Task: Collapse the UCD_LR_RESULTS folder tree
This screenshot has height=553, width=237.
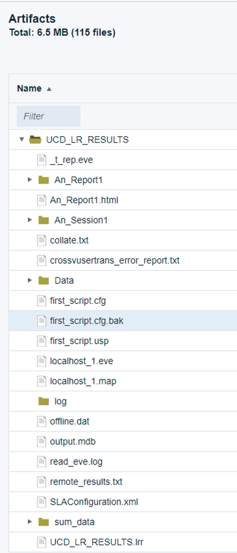Action: coord(22,140)
